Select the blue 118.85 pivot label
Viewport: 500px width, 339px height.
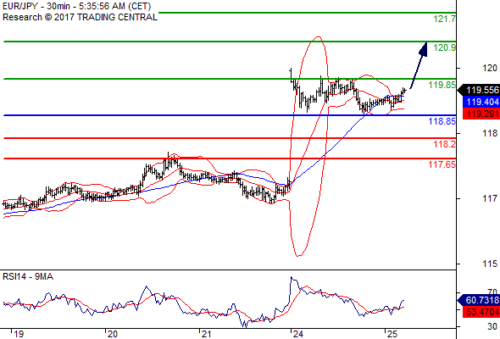[x=442, y=121]
